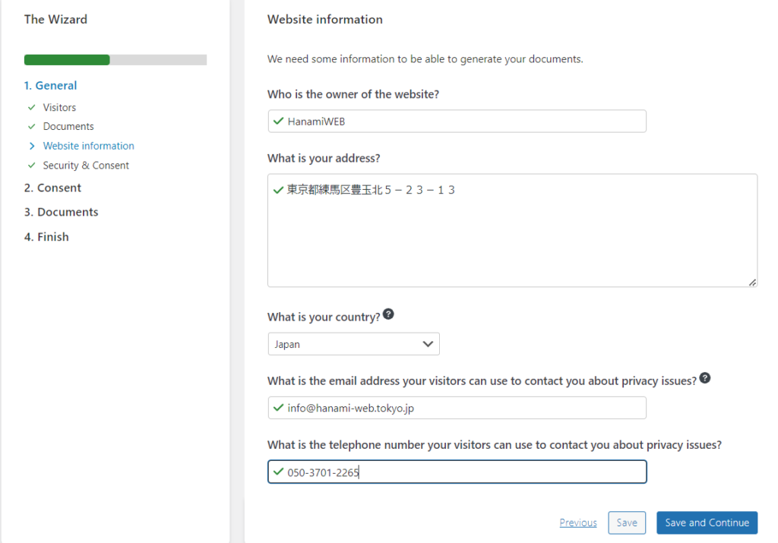Open the General wizard section
This screenshot has width=778, height=543.
pos(50,86)
